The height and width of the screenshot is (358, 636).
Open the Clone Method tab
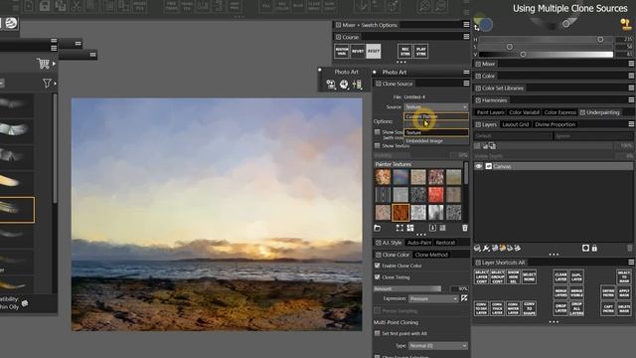pos(431,255)
